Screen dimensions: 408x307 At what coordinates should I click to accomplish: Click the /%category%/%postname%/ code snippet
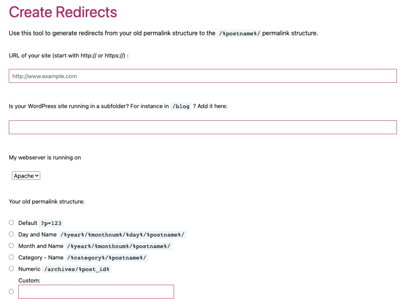tap(107, 258)
